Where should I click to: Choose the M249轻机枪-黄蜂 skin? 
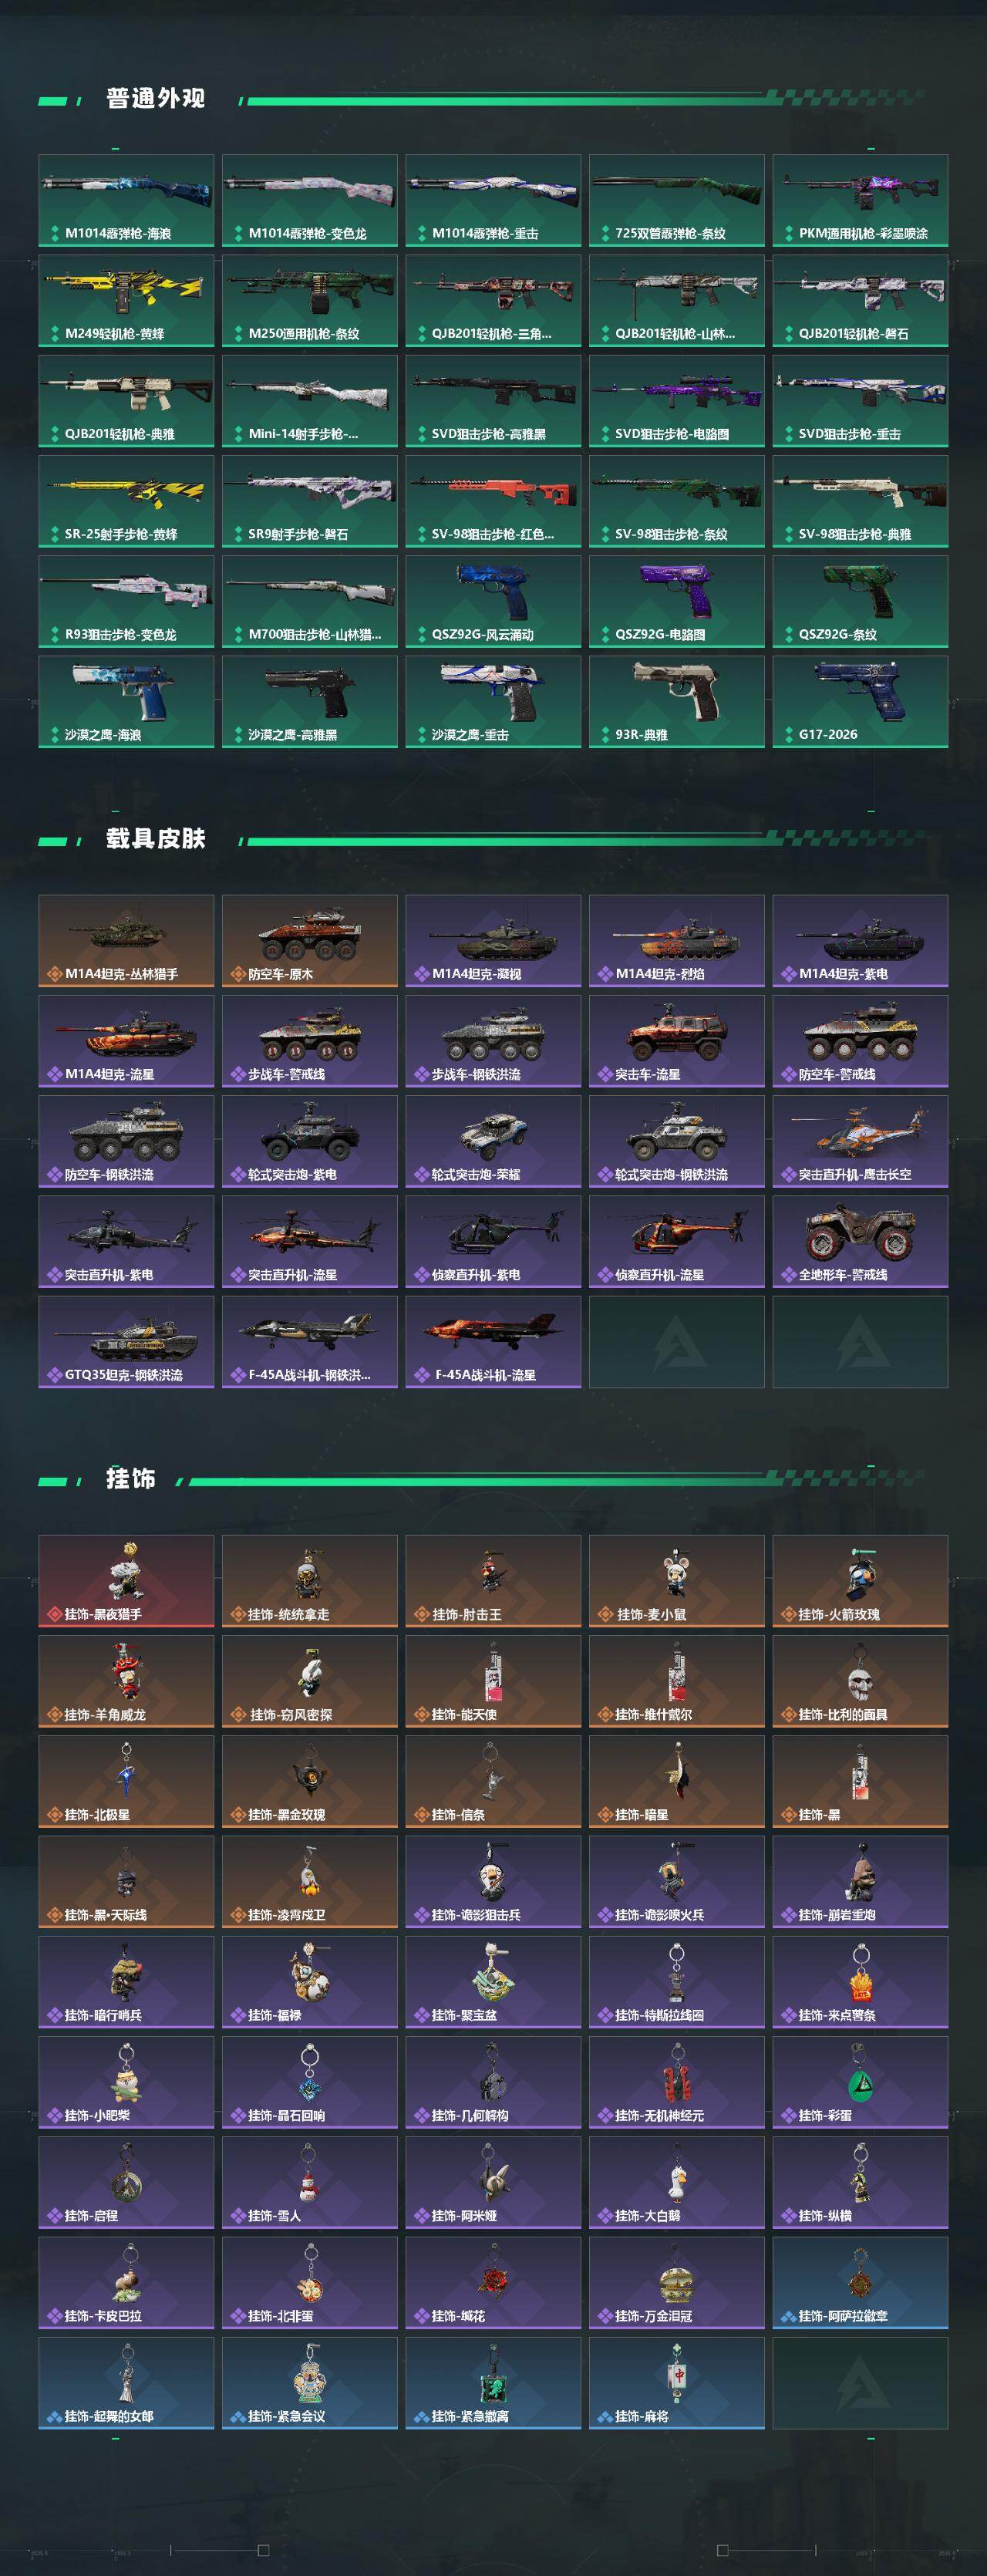[126, 301]
